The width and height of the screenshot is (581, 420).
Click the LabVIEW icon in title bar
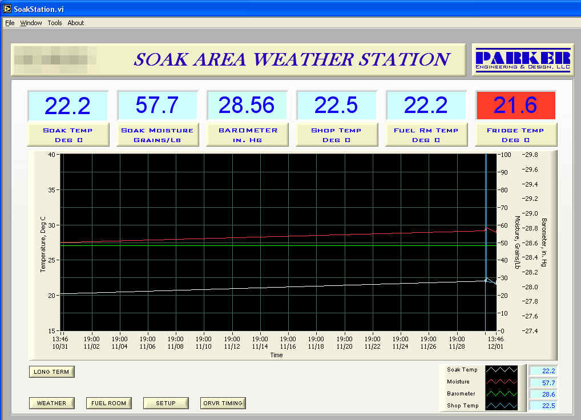pos(7,9)
